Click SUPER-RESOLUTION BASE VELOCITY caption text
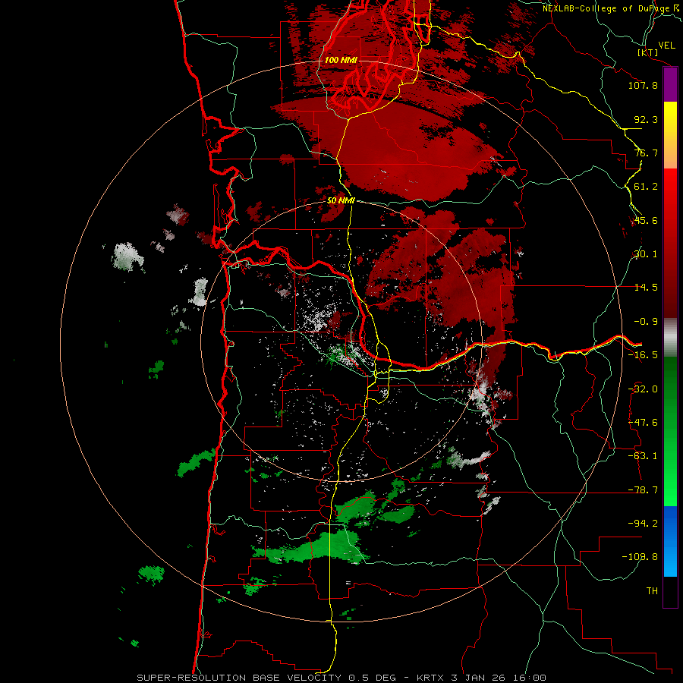This screenshot has width=683, height=683. pos(239,678)
